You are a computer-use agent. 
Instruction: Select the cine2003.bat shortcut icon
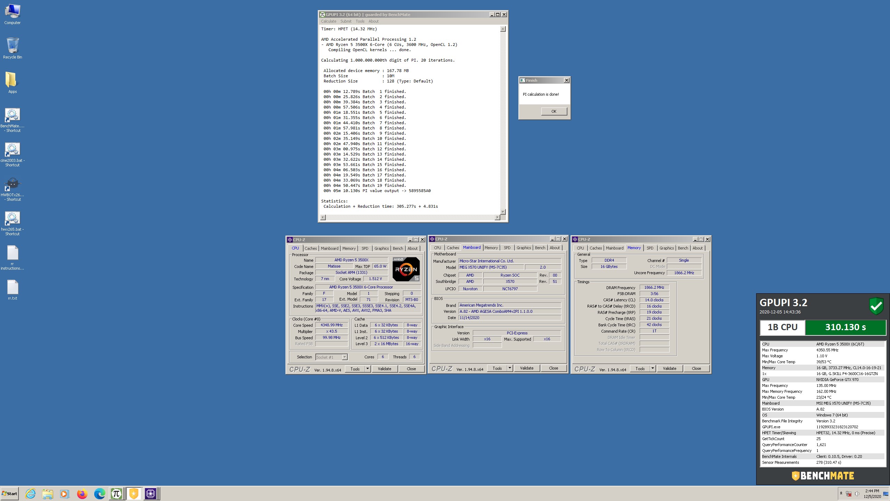point(13,154)
